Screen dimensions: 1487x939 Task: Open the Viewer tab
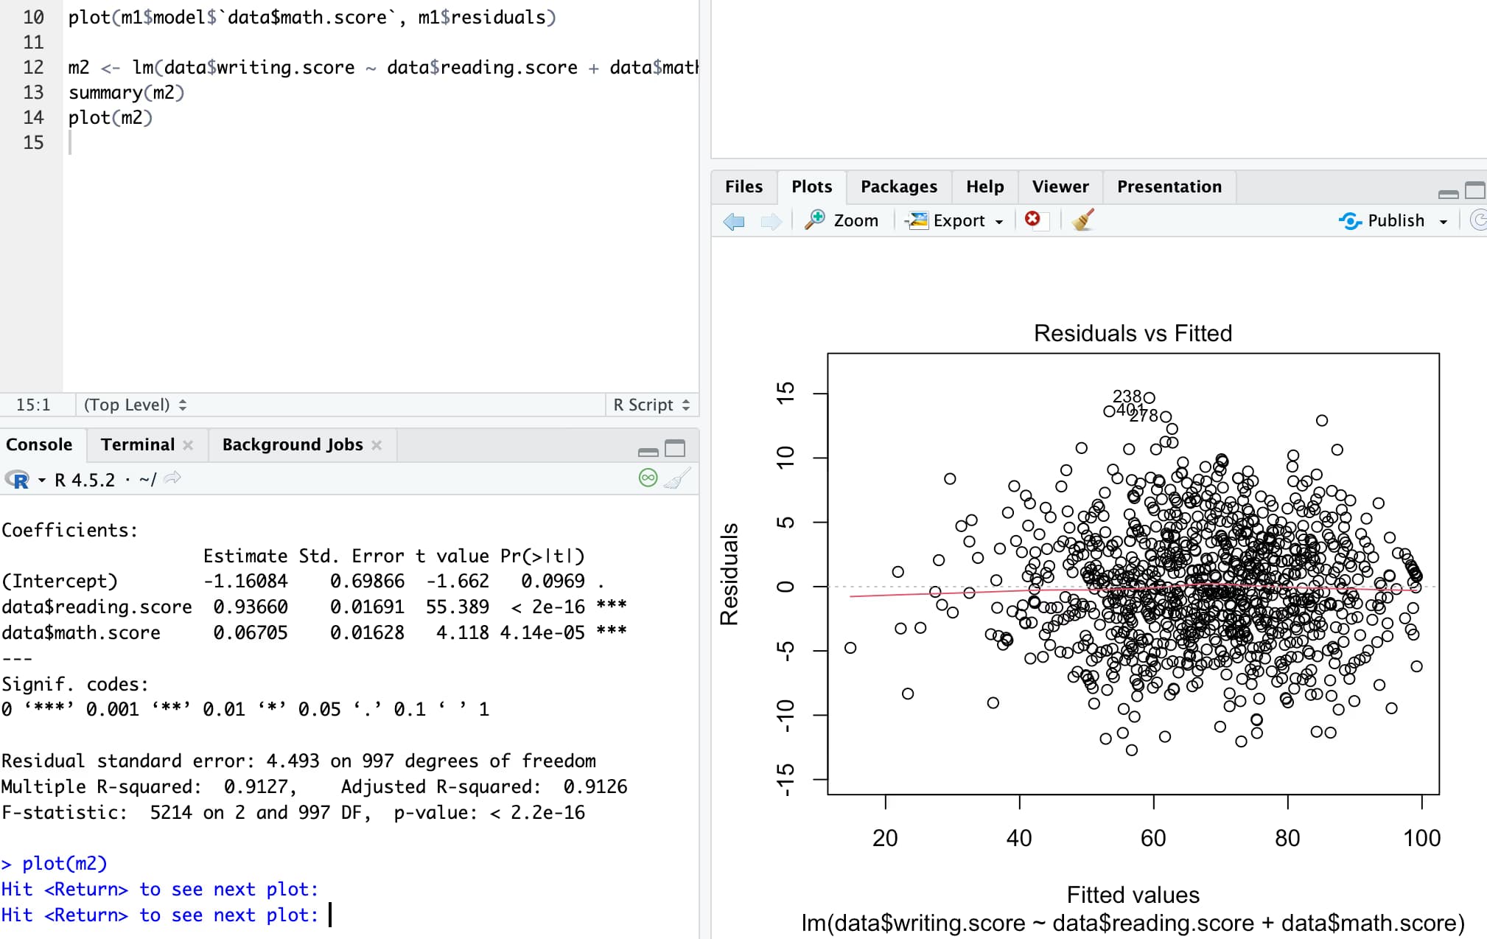coord(1060,186)
